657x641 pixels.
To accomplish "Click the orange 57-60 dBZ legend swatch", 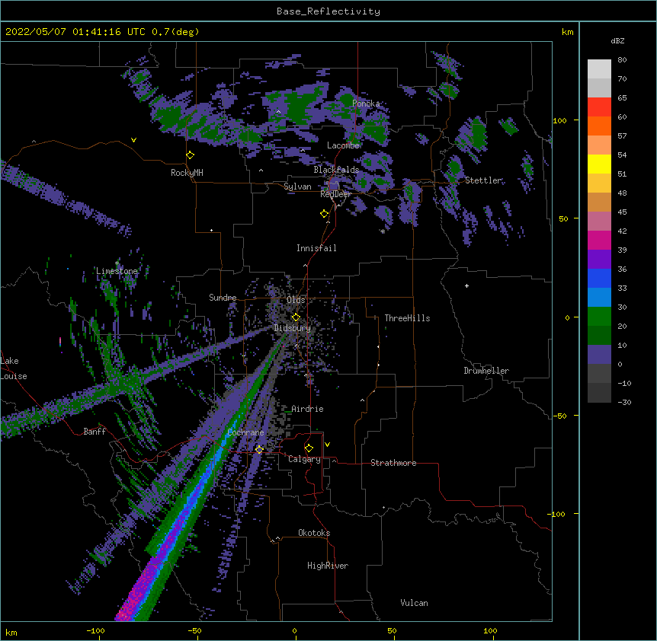I will (599, 126).
